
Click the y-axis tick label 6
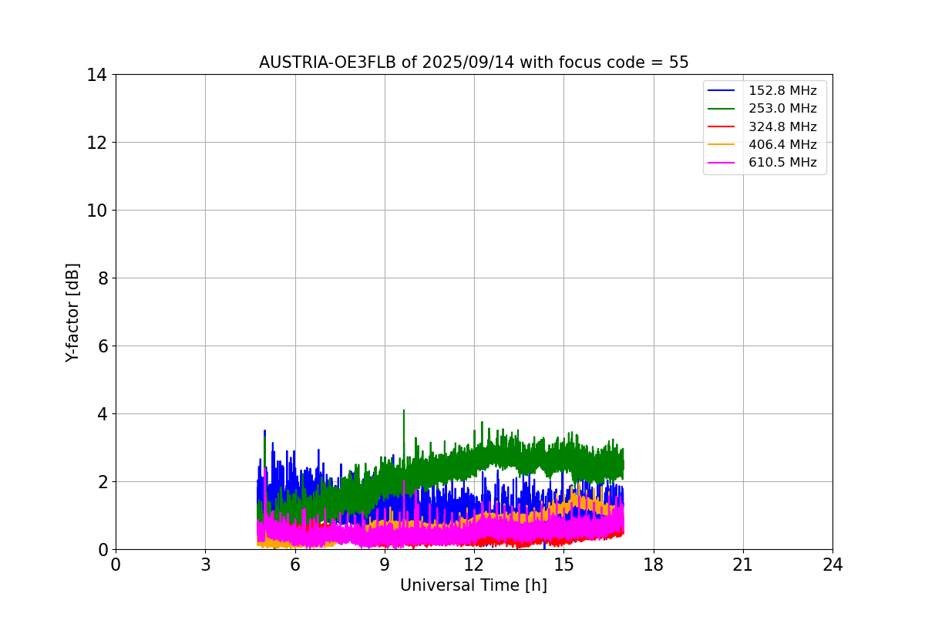[103, 346]
